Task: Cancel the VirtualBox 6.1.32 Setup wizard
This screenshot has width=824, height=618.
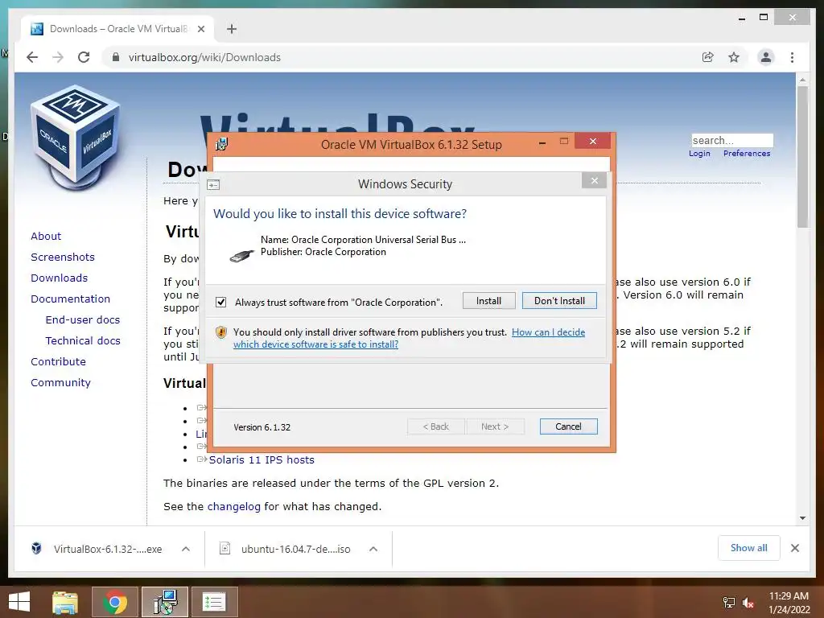Action: 568,426
